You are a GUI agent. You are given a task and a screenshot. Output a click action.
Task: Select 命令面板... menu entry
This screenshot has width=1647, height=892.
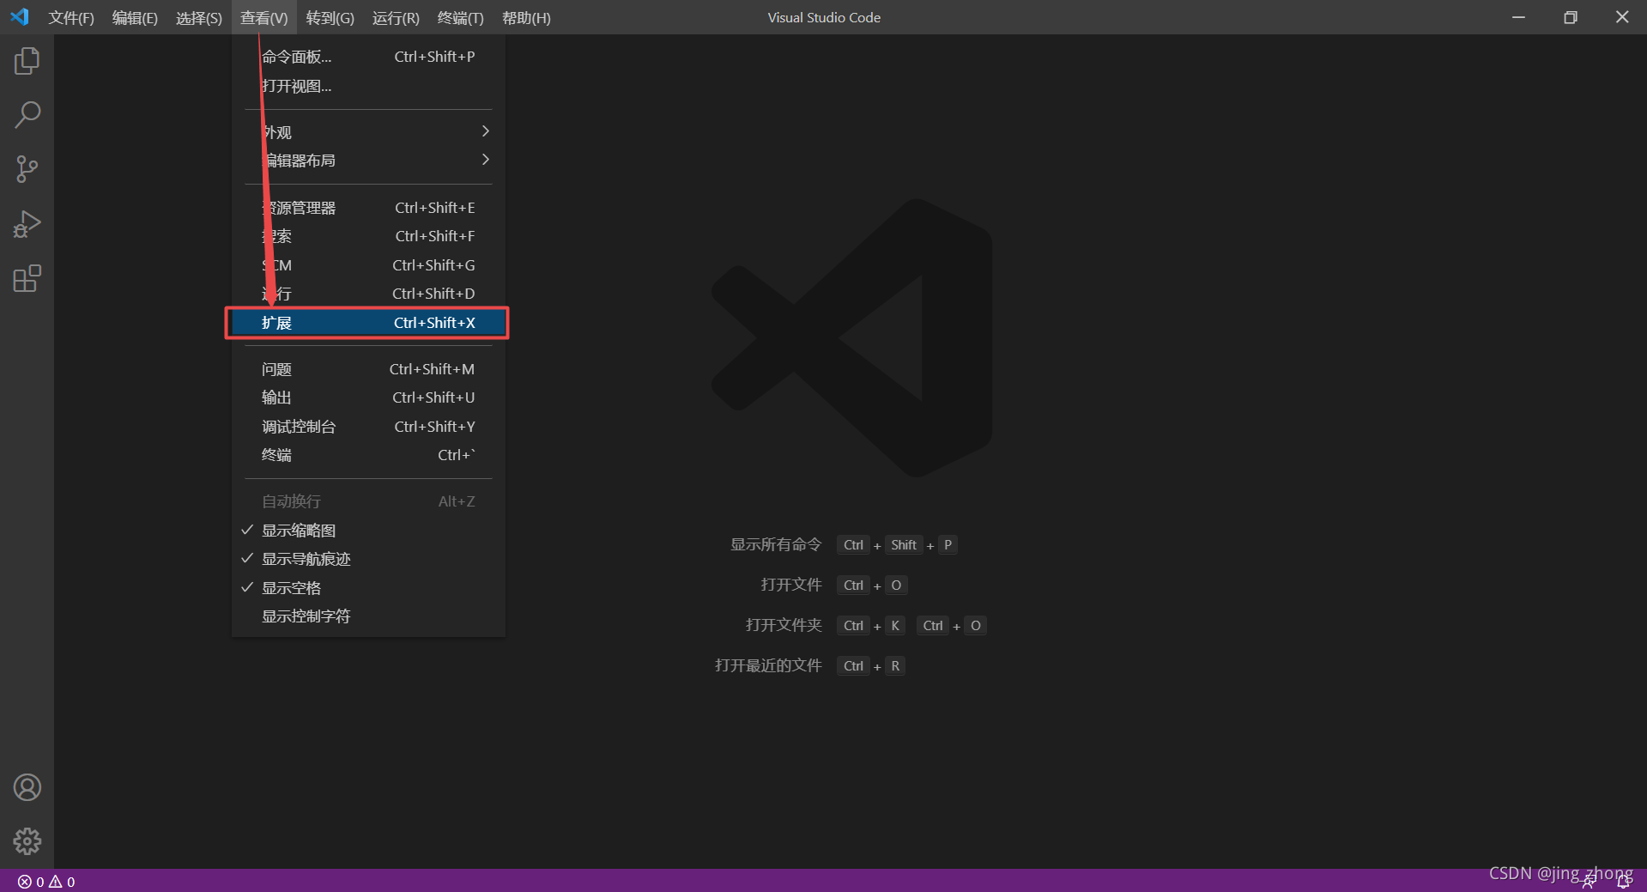point(368,57)
